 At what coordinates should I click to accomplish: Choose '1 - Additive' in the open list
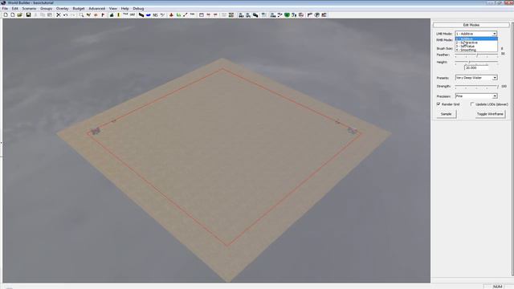[x=476, y=39]
